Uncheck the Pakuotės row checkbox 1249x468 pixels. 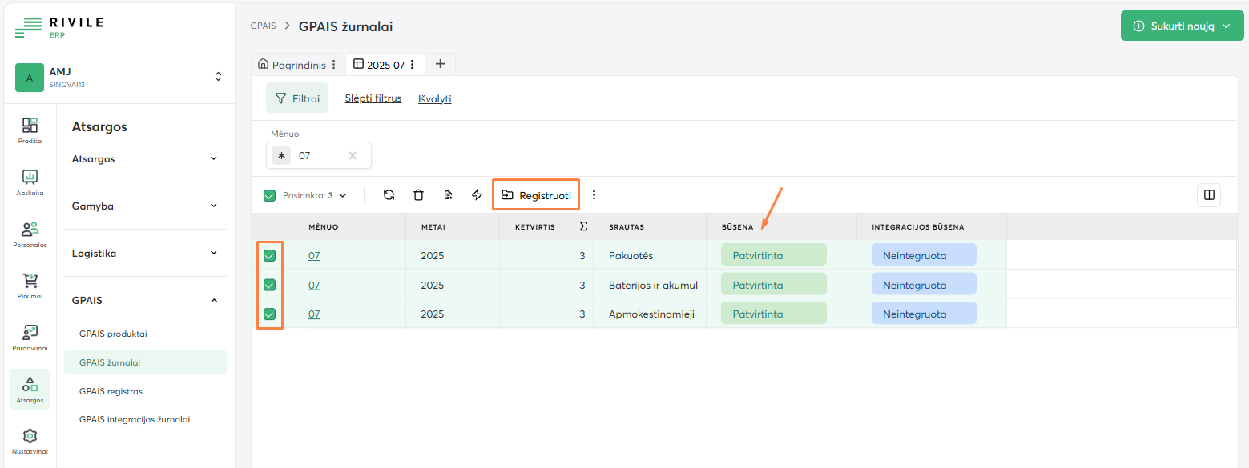pyautogui.click(x=270, y=256)
